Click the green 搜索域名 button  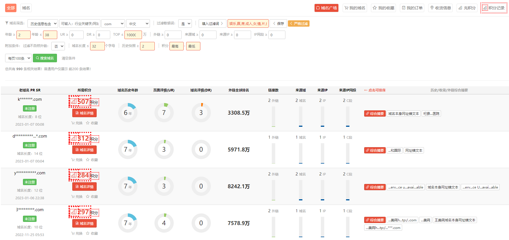tap(45, 58)
